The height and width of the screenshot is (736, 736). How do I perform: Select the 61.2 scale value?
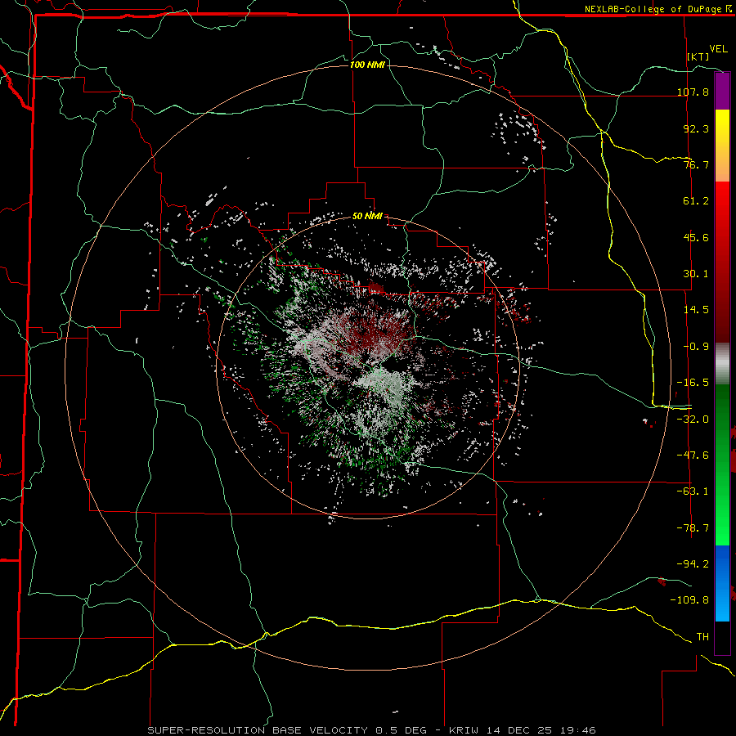(696, 201)
